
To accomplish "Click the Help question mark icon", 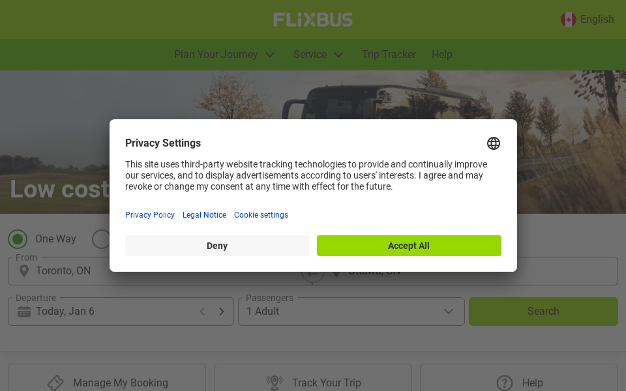I will pos(504,383).
